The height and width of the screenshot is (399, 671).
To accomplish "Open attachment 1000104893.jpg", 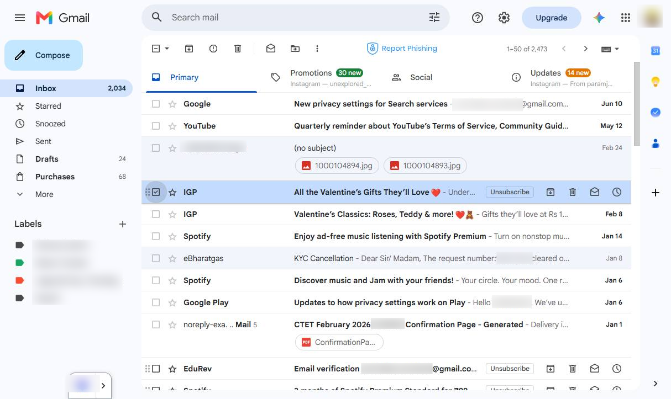I will 425,166.
